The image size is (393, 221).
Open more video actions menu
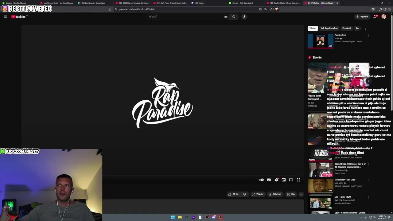(301, 194)
